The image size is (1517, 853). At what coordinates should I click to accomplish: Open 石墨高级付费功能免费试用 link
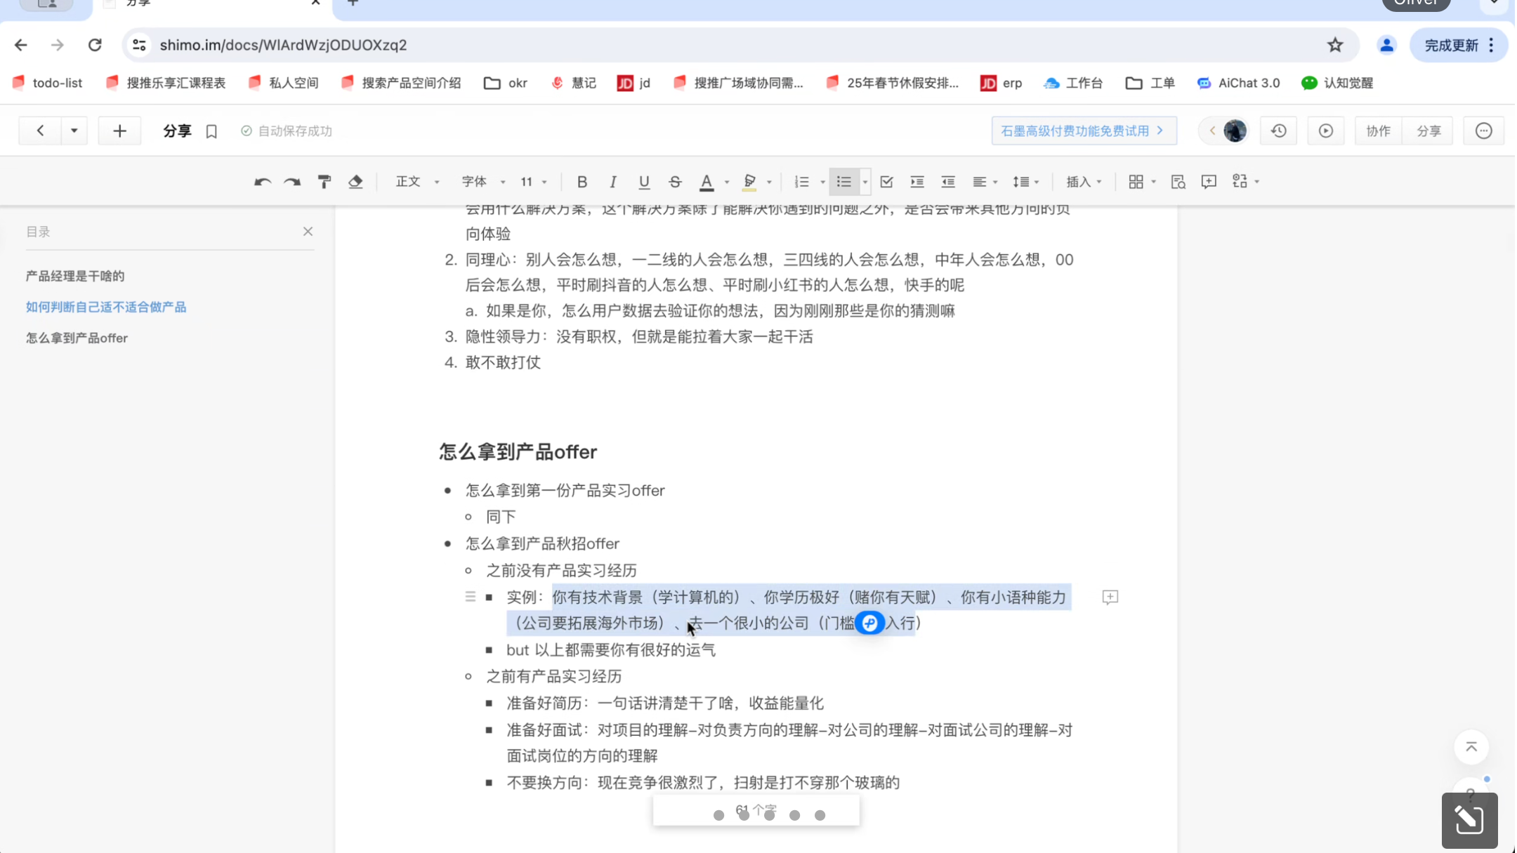pos(1083,131)
